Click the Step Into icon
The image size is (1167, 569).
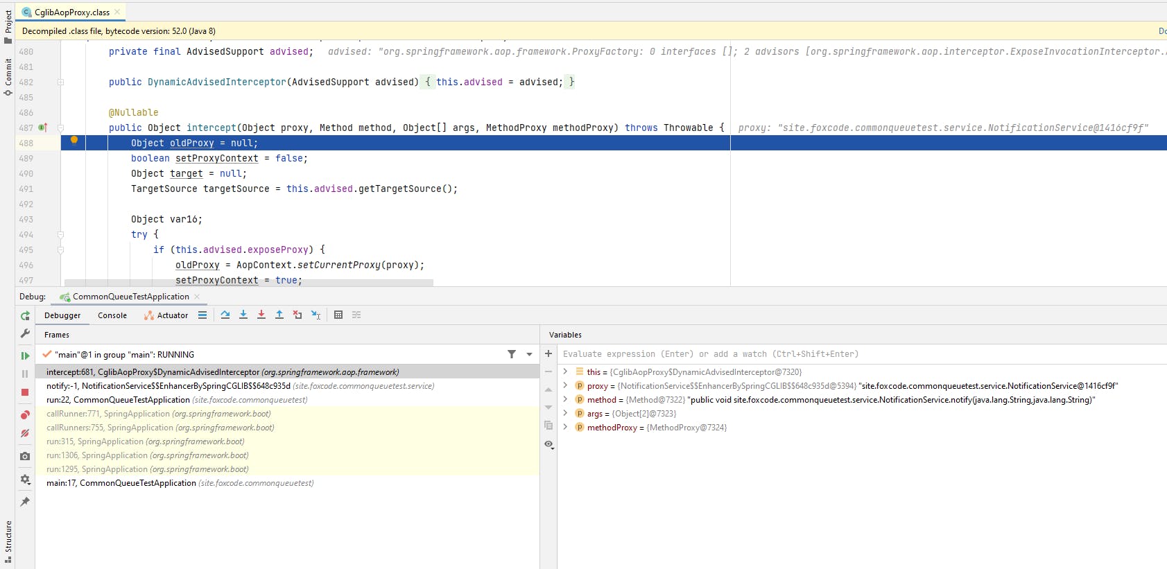click(243, 315)
